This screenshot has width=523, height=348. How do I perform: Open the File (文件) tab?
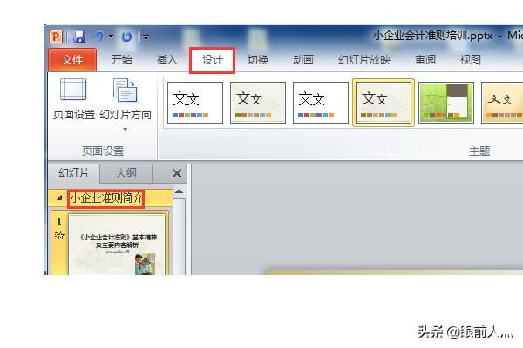[x=72, y=60]
